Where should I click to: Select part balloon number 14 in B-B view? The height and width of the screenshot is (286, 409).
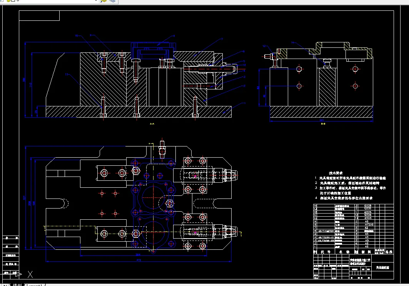pos(292,42)
